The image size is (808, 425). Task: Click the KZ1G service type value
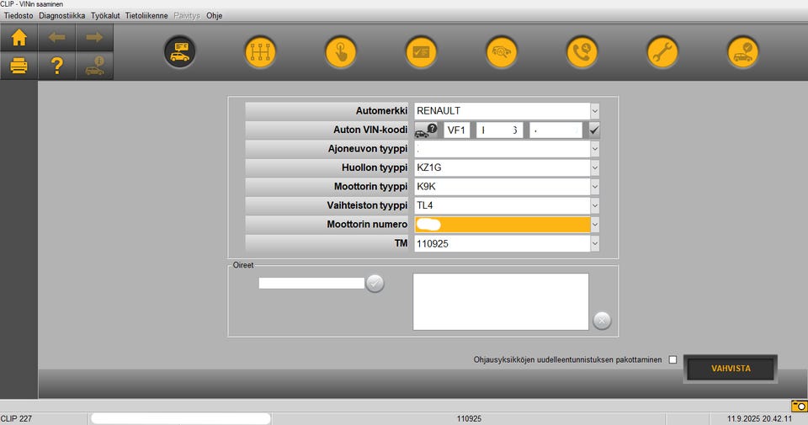point(502,167)
